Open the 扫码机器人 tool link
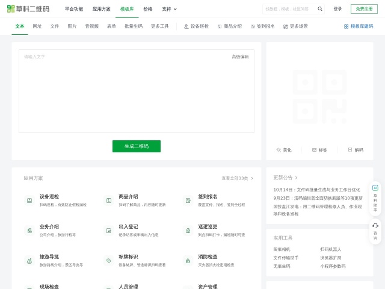The width and height of the screenshot is (385, 289). [330, 249]
